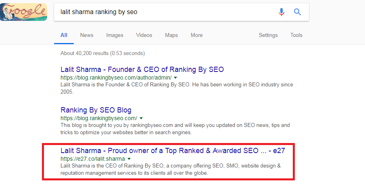Image resolution: width=365 pixels, height=184 pixels.
Task: Click the search query input field
Action: coord(165,12)
